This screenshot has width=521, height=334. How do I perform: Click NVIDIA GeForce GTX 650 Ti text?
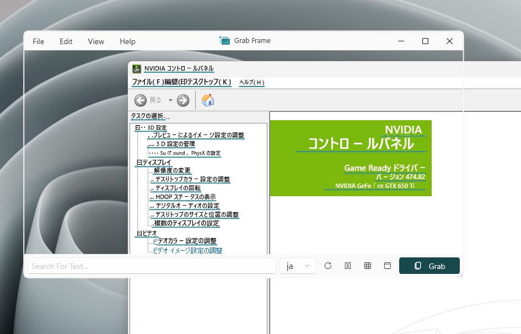[x=375, y=186]
